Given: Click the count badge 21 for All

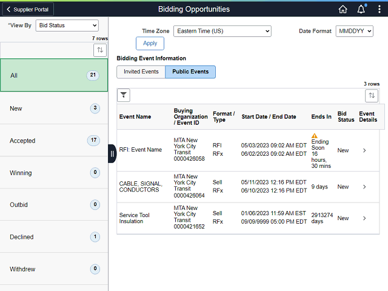Looking at the screenshot, I should pos(93,75).
